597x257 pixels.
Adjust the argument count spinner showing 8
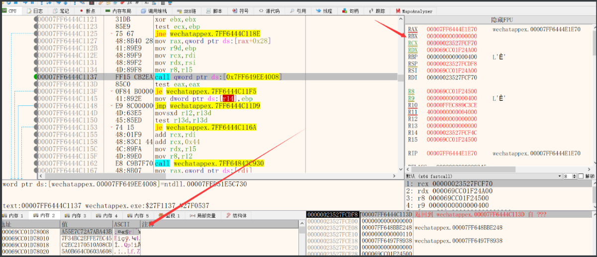pos(570,176)
